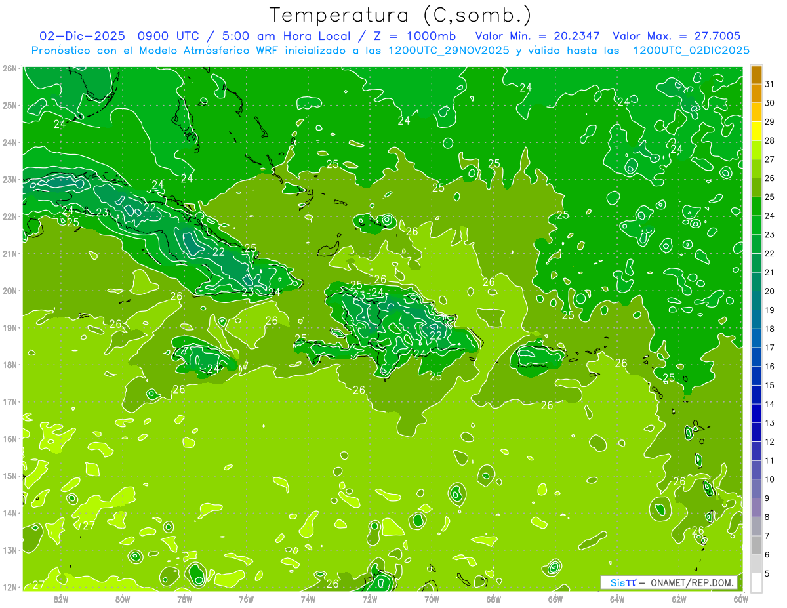Click the latitude axis label "16N"

(9, 439)
